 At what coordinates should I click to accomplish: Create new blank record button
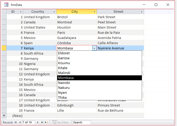pos(46,122)
